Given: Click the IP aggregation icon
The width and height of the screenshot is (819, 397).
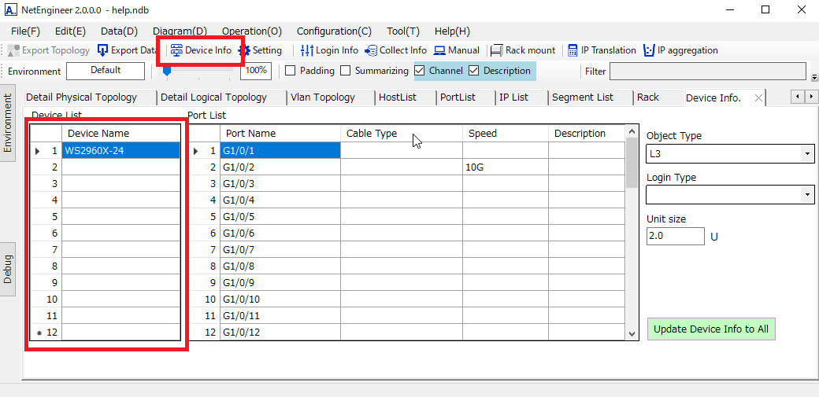Looking at the screenshot, I should pyautogui.click(x=649, y=50).
